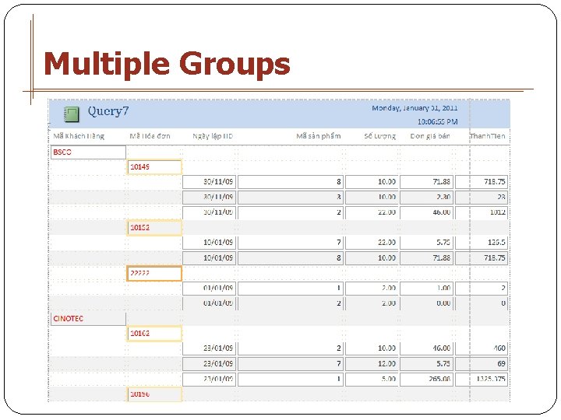Screen dimensions: 561x420
Task: Click the highlighted ????? invoice field
Action: coord(154,273)
